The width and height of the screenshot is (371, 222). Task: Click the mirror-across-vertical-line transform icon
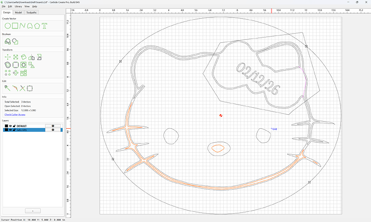pos(32,57)
